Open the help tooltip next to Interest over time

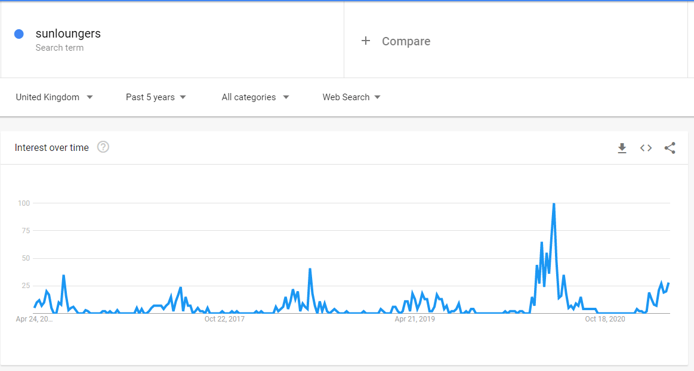tap(103, 147)
